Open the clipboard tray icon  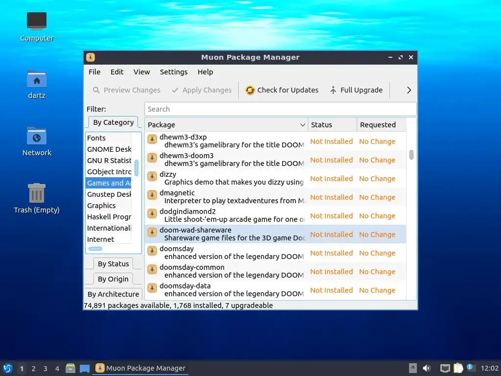pyautogui.click(x=458, y=368)
